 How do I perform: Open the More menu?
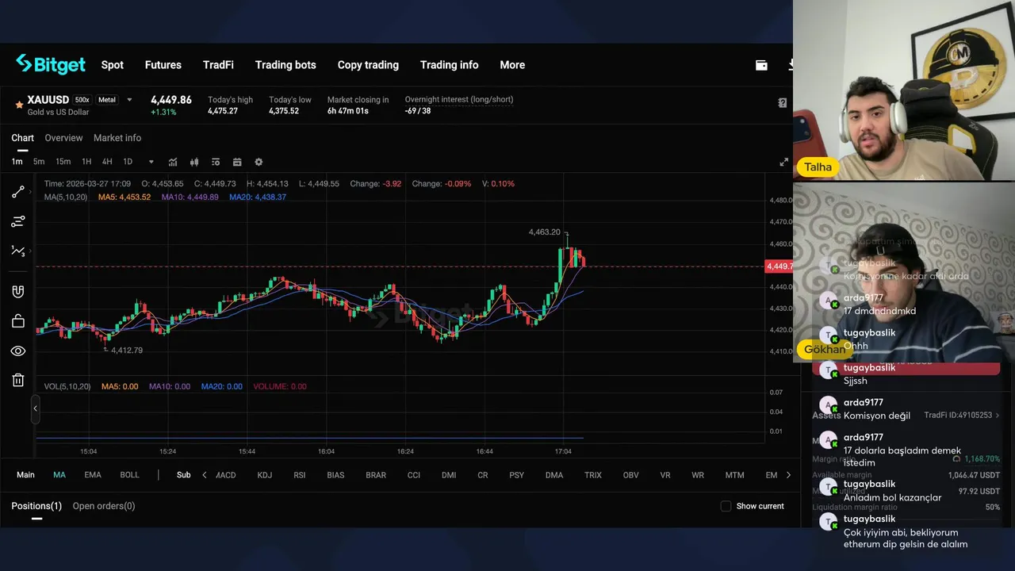[x=512, y=65]
